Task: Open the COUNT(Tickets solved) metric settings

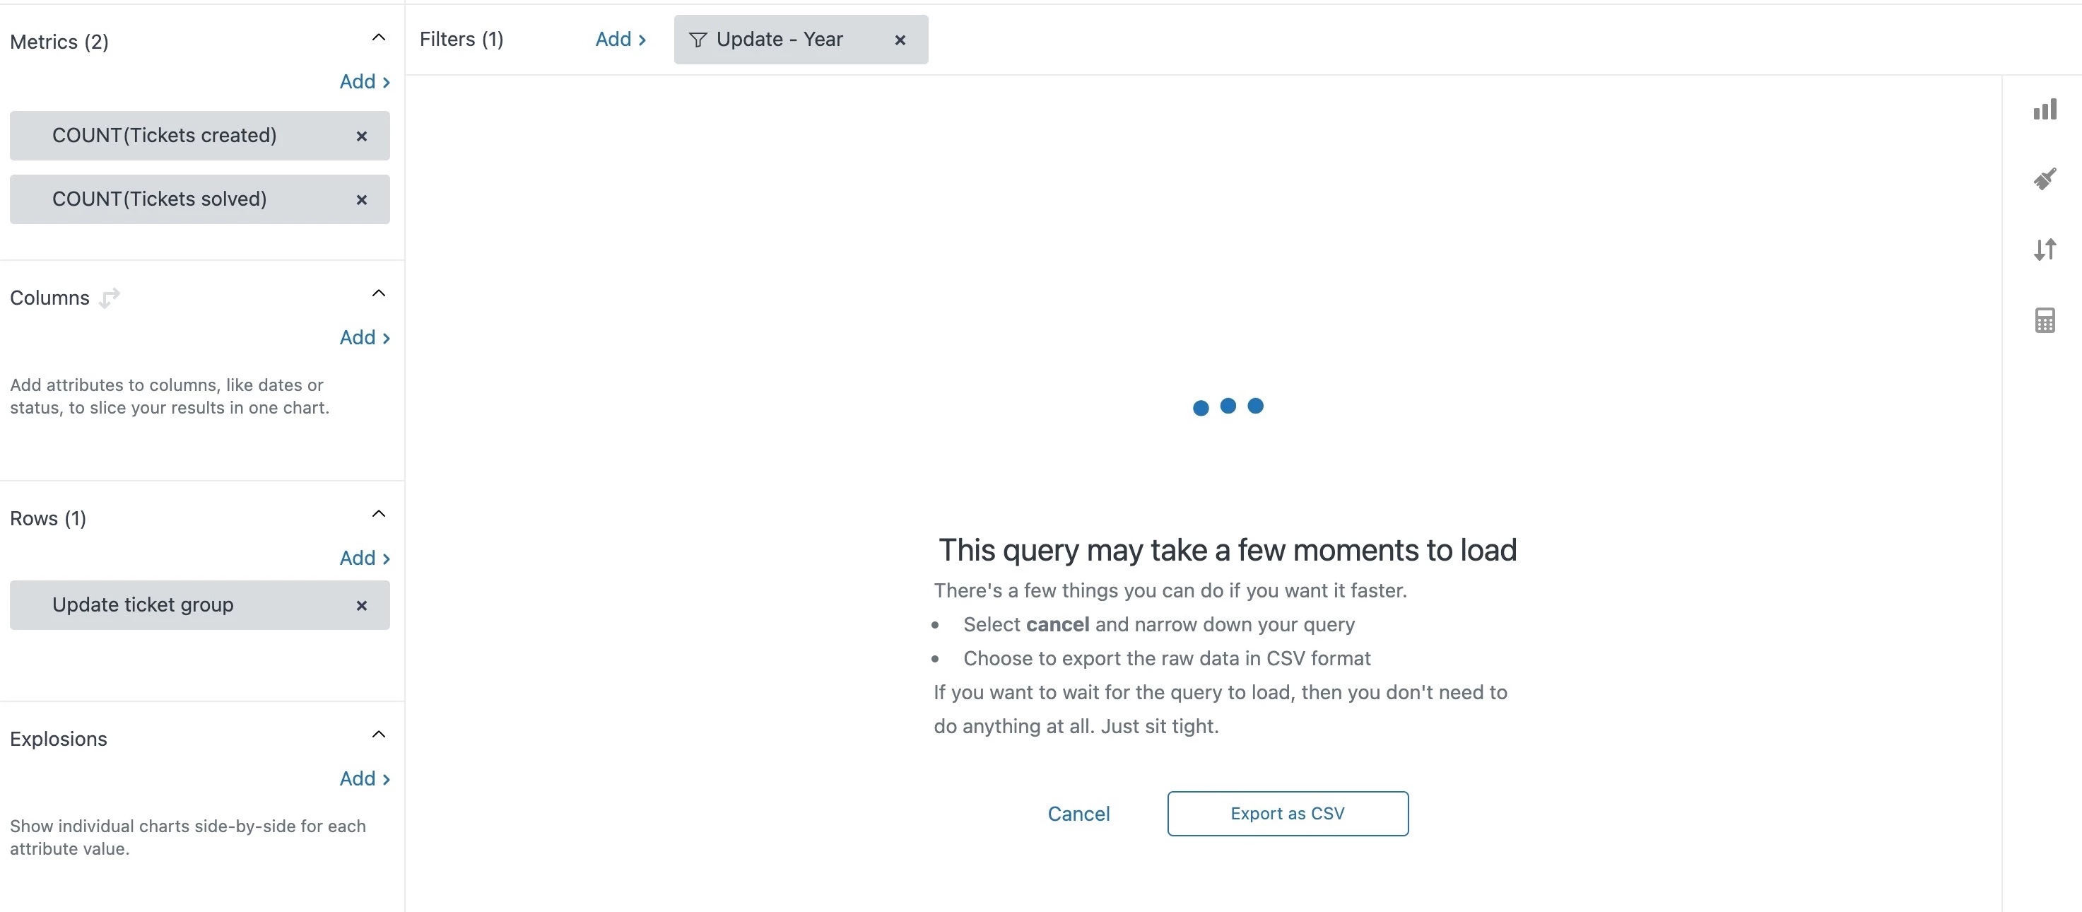Action: 159,199
